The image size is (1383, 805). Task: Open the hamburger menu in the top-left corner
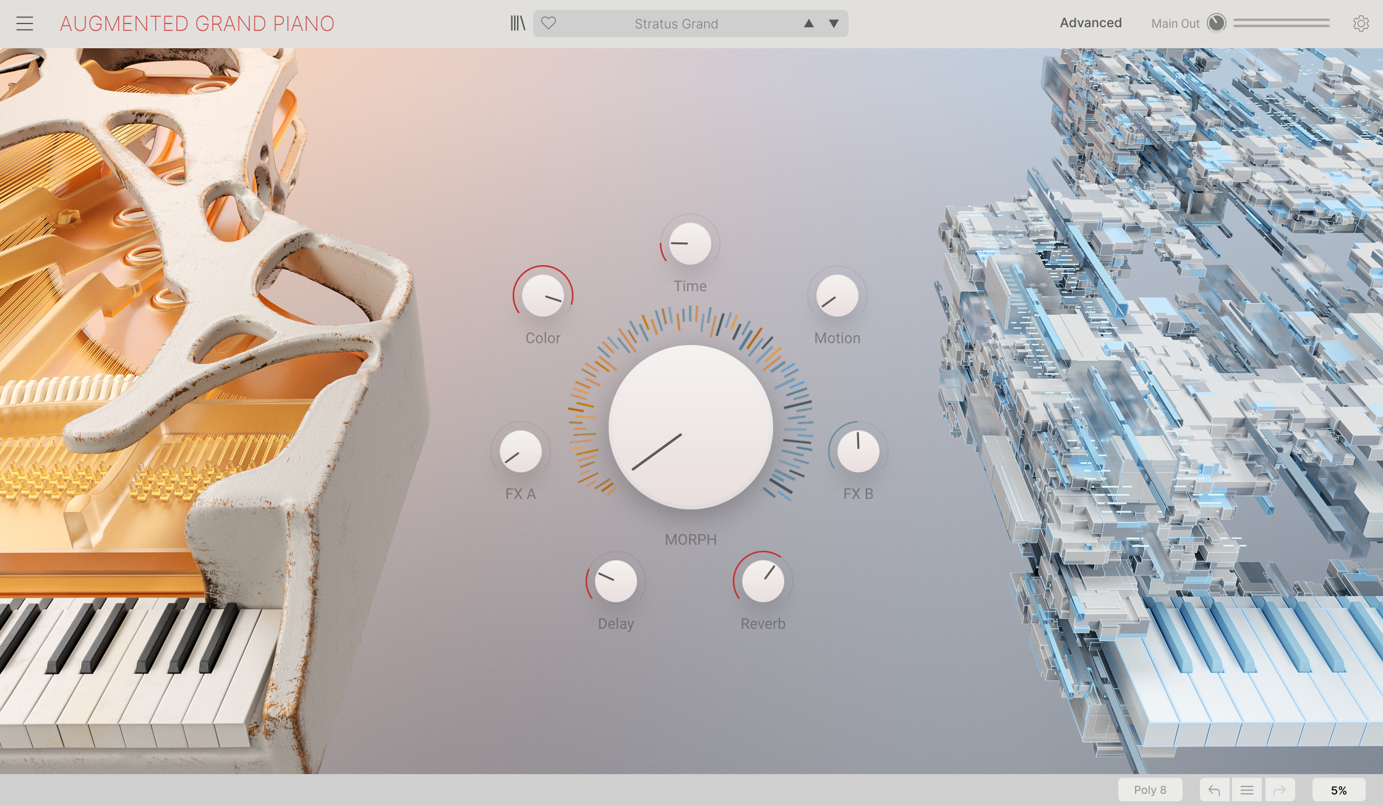(x=25, y=23)
